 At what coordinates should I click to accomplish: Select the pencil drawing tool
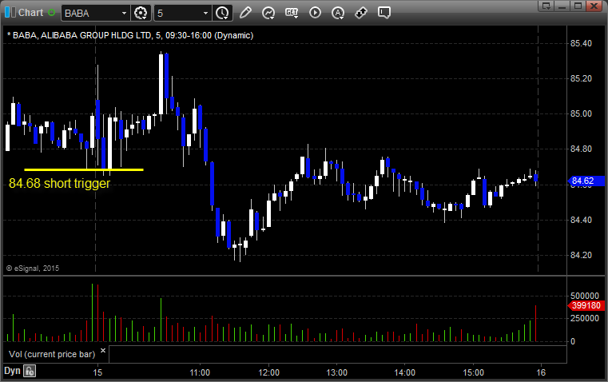pos(245,13)
